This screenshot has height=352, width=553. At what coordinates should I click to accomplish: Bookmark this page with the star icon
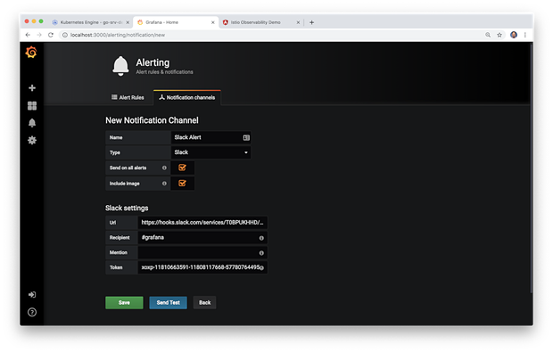click(x=499, y=35)
